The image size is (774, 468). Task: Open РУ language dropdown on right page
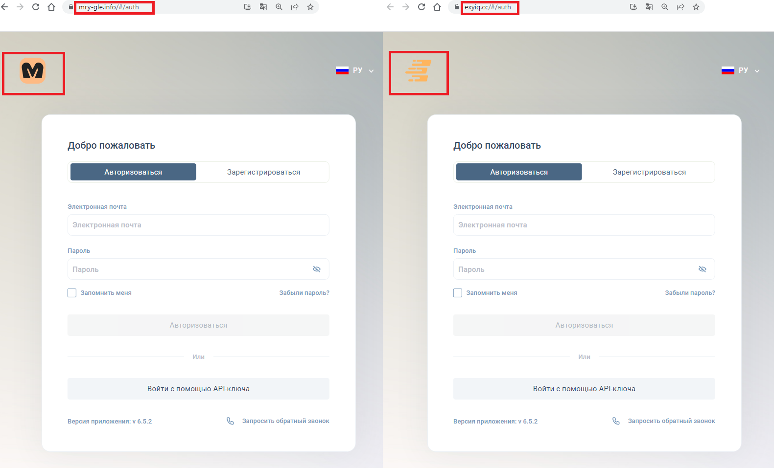741,70
